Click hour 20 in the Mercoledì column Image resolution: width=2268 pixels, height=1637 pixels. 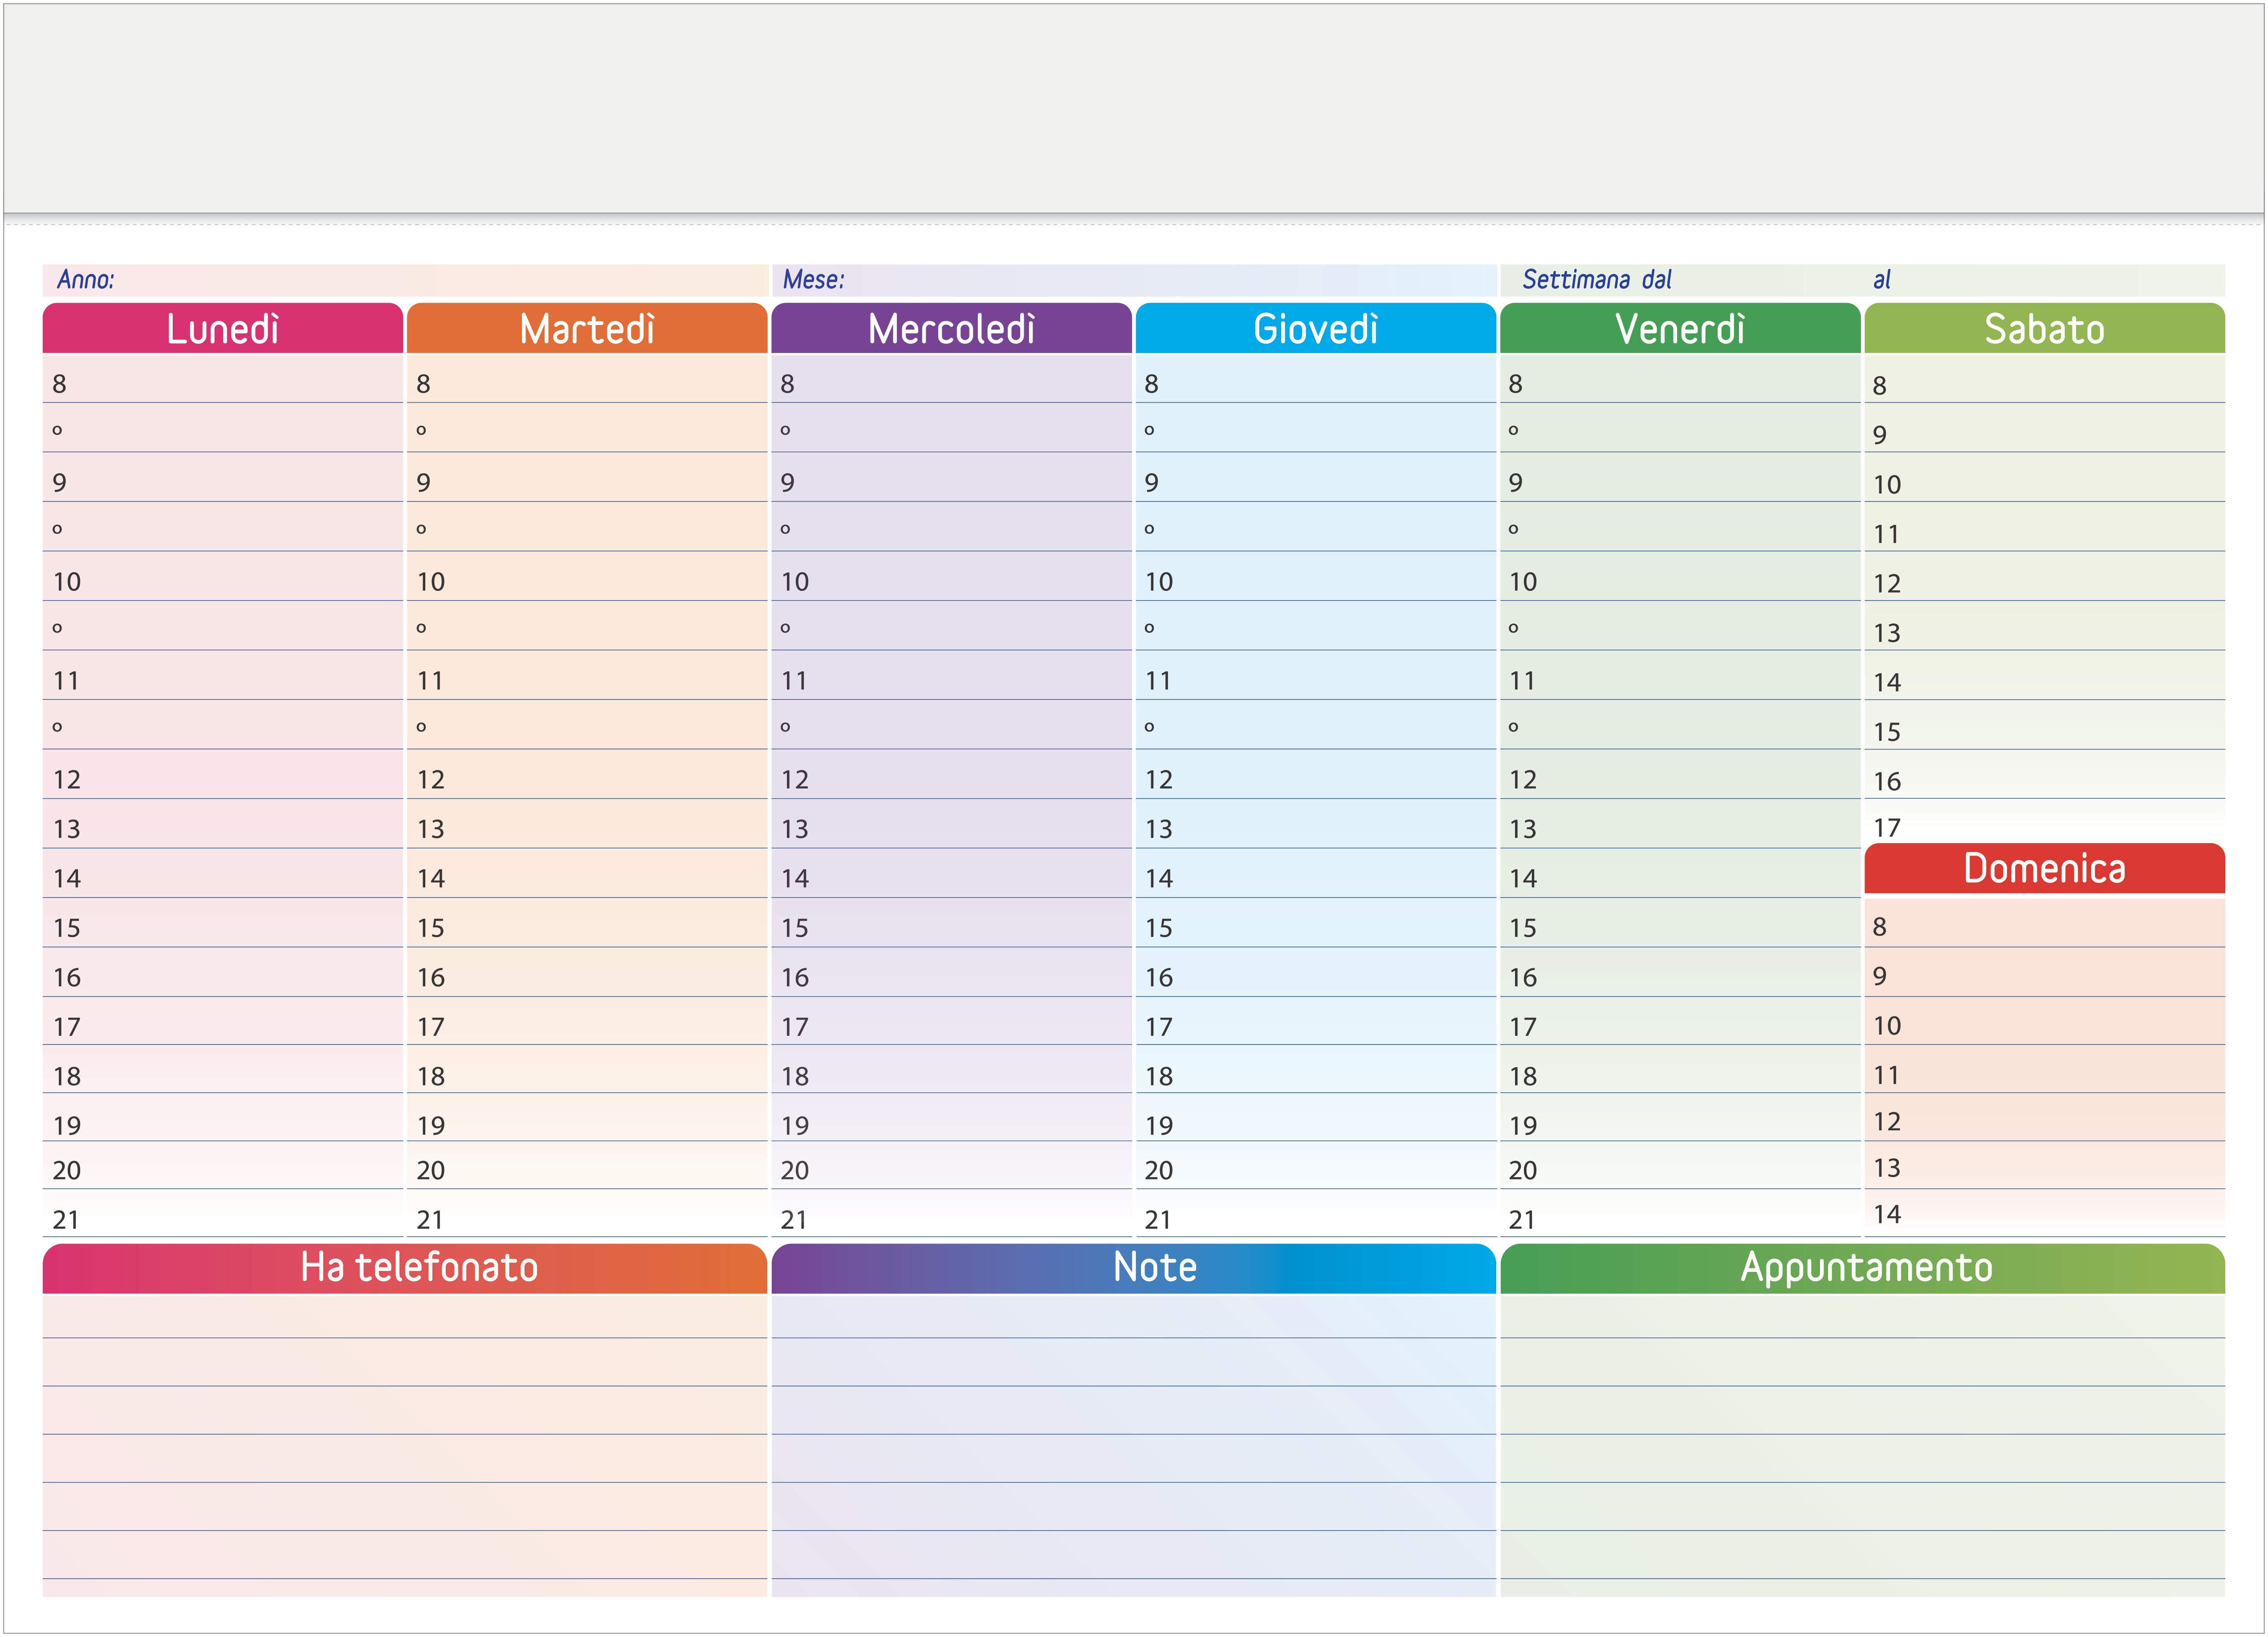point(951,1166)
